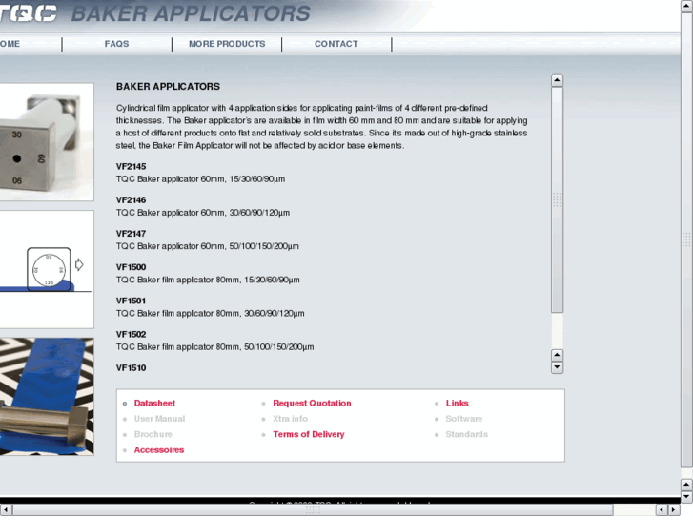
Task: Click the VF1502 product code
Action: tap(131, 335)
